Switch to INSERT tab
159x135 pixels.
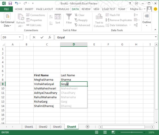tap(29, 9)
